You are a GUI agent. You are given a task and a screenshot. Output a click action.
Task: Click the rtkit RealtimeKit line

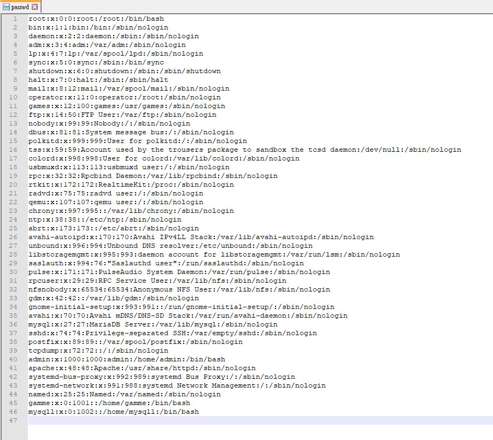coord(131,185)
